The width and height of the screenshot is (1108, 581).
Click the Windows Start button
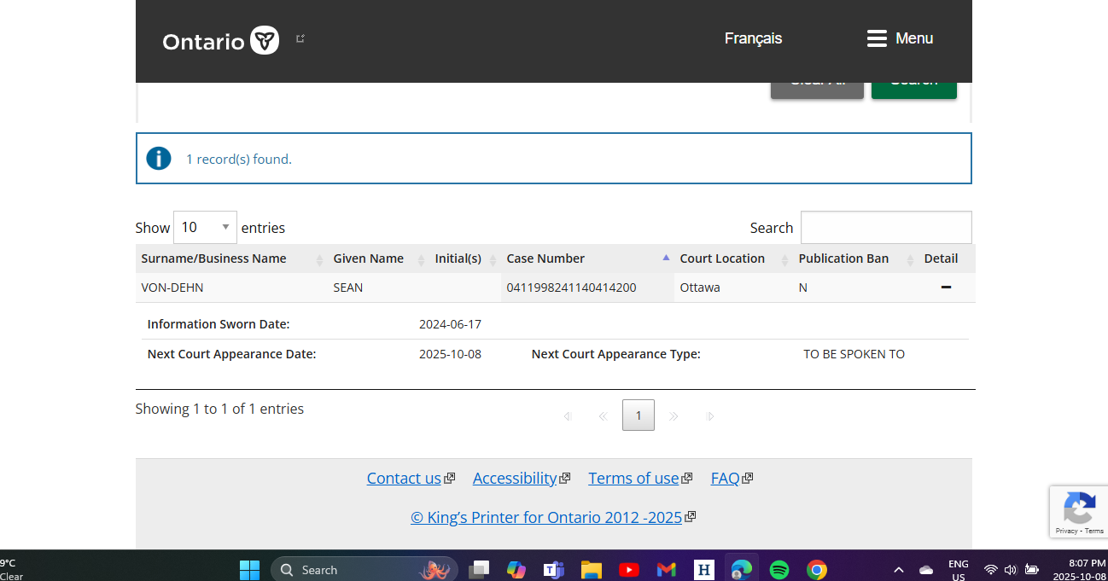tap(249, 570)
